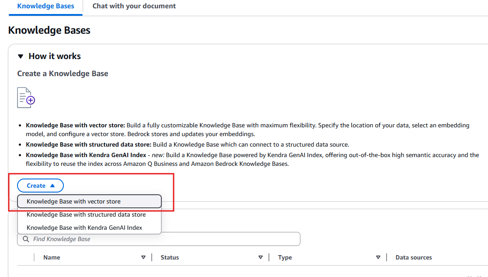The width and height of the screenshot is (488, 277).
Task: Open the Type column sort menu
Action: pyautogui.click(x=378, y=257)
